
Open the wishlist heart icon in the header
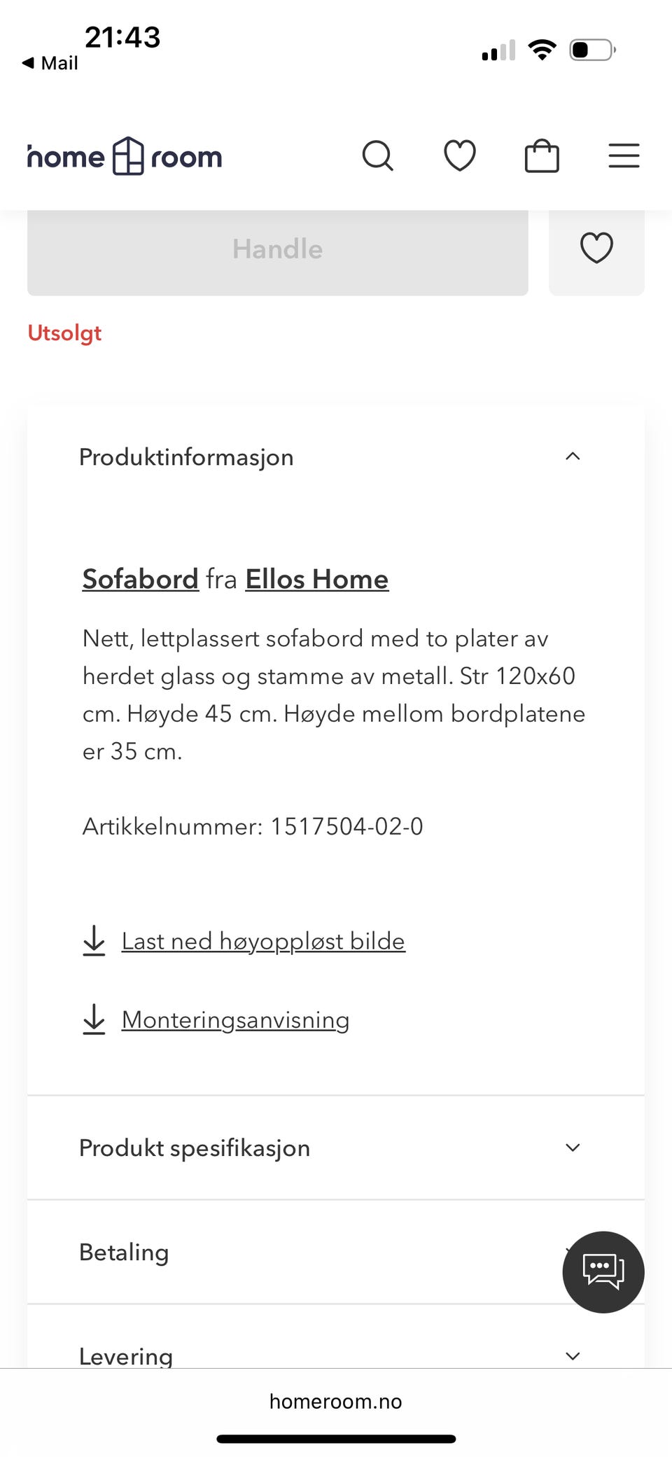coord(460,156)
